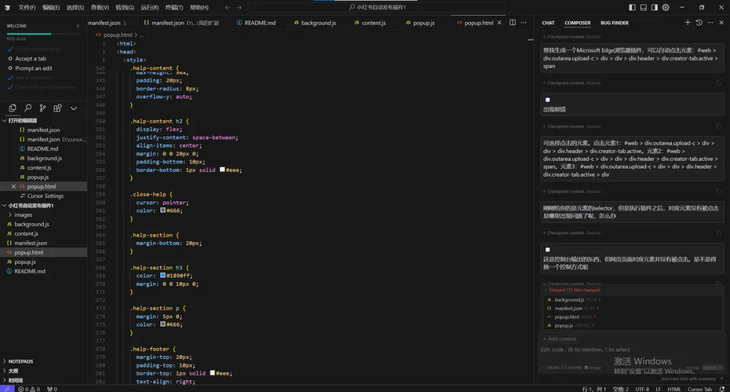
Task: Click the Cursor app logo icon
Action: (x=7, y=7)
